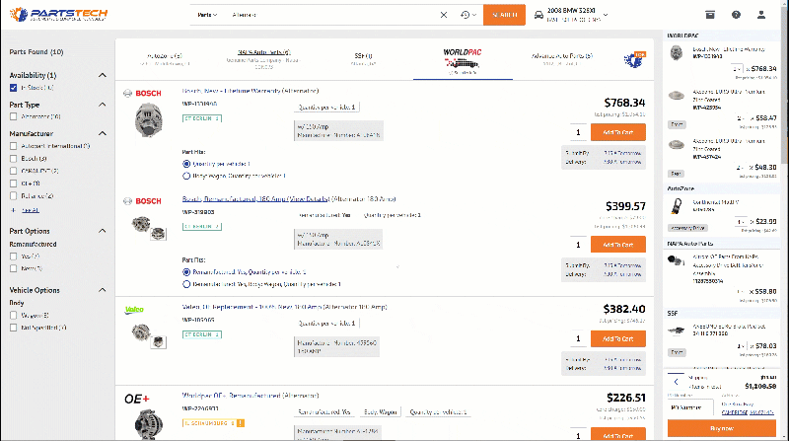This screenshot has height=441, width=789.
Task: Check the Autopart International manufacturer filter
Action: [14, 146]
